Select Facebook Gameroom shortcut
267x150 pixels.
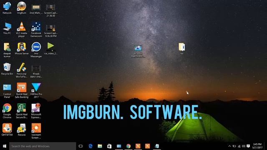(x=36, y=29)
